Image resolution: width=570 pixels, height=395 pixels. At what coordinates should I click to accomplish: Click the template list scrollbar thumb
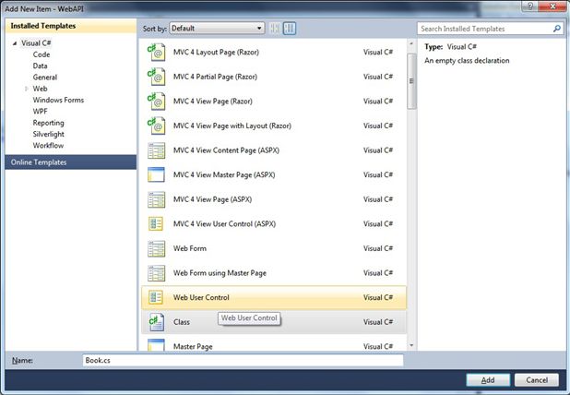(411, 81)
